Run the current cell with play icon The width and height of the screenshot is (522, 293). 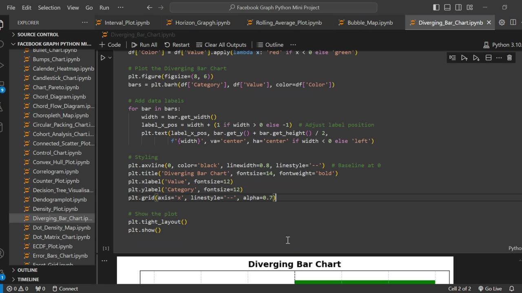[x=103, y=58]
